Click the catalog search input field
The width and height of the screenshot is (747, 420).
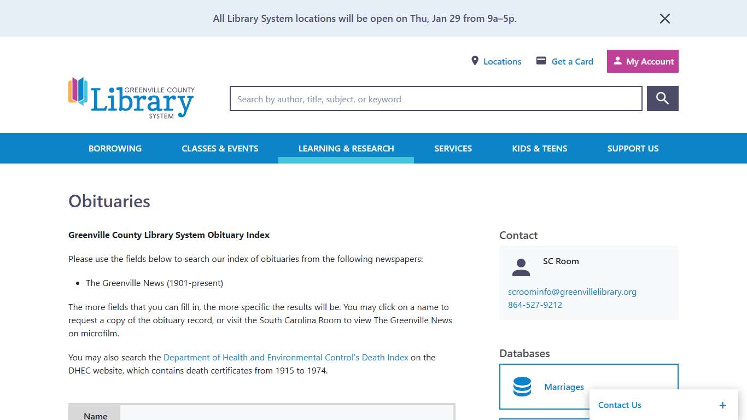click(x=435, y=98)
